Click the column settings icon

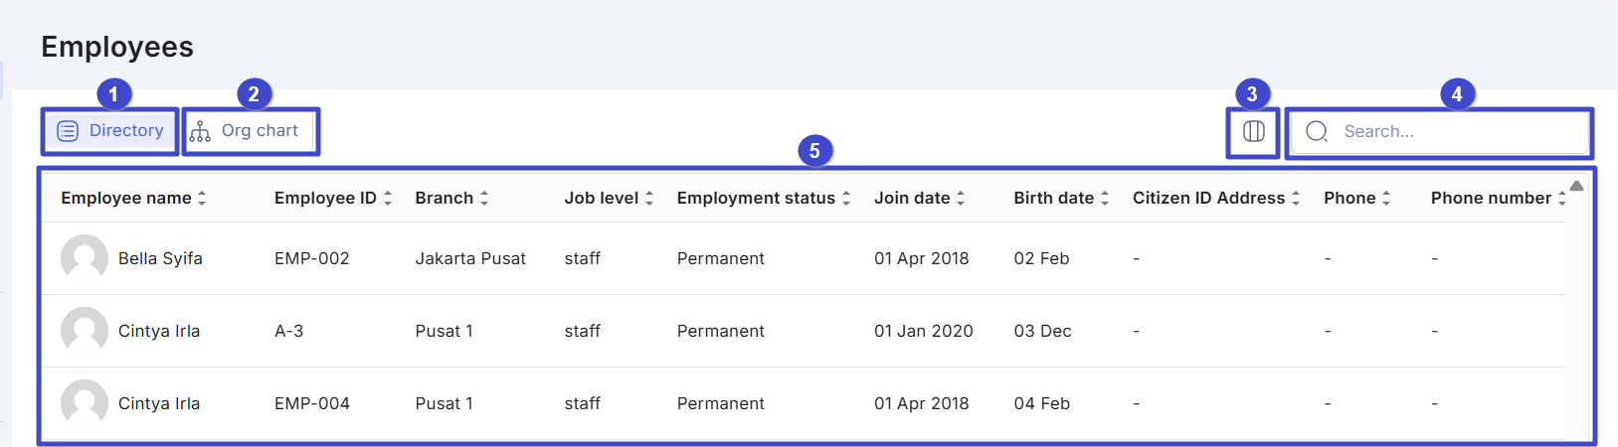tap(1253, 131)
